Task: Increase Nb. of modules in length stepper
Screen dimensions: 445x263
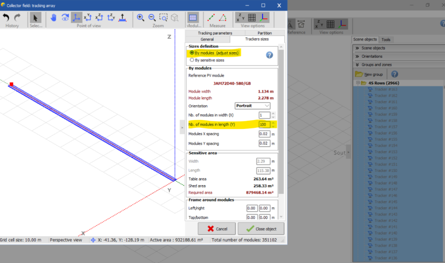Action: (x=273, y=122)
